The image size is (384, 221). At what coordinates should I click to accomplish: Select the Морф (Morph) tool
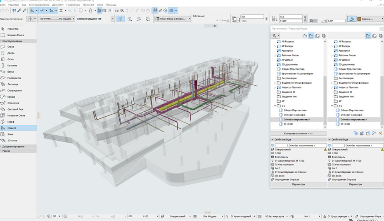tap(11, 122)
